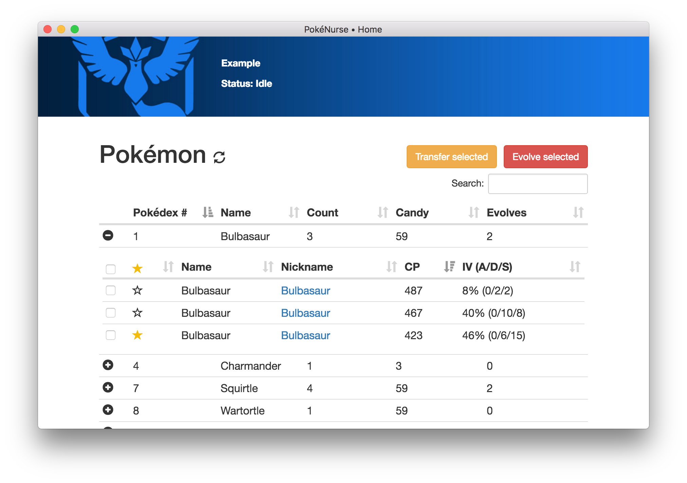Sort the detail table by CP column
Screen dimensions: 687x483
[412, 267]
